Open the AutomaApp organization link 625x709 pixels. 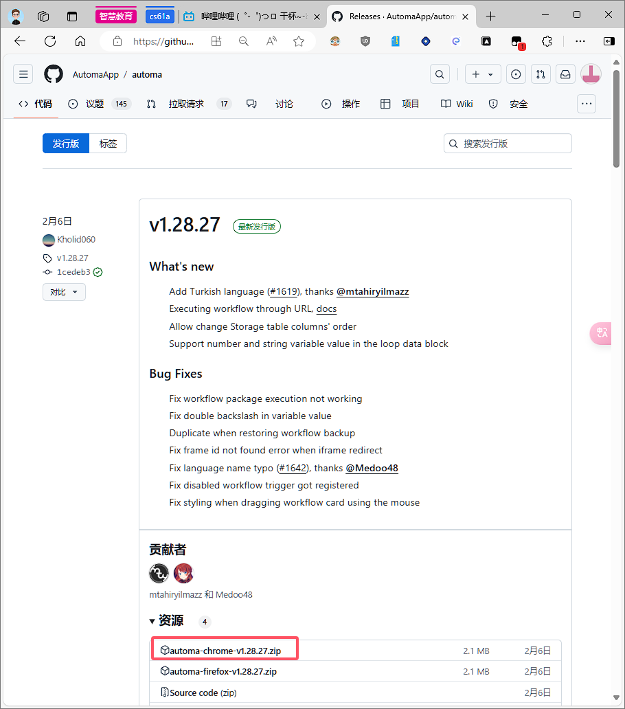[95, 75]
